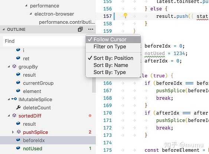209x154 pixels.
Task: Collapse the sortedDiff outline node
Action: pos(9,116)
